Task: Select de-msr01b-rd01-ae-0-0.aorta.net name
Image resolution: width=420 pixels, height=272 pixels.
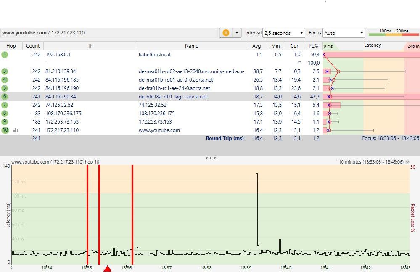Action: [x=176, y=80]
